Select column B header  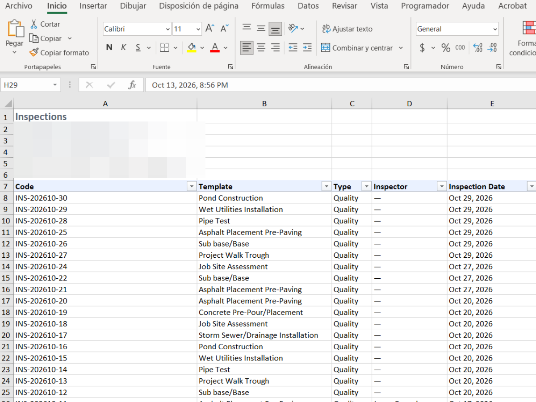(x=264, y=104)
